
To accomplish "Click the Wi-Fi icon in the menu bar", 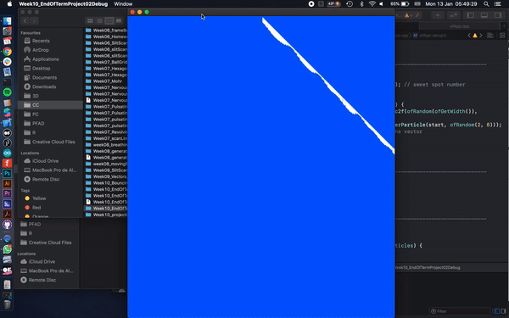I will tap(372, 4).
